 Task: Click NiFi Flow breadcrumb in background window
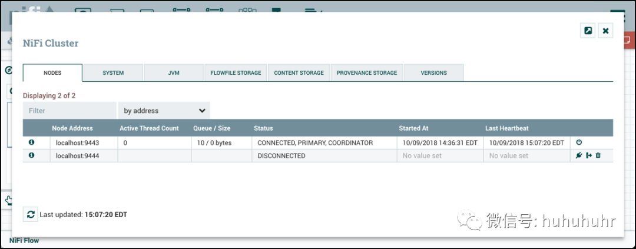click(24, 241)
